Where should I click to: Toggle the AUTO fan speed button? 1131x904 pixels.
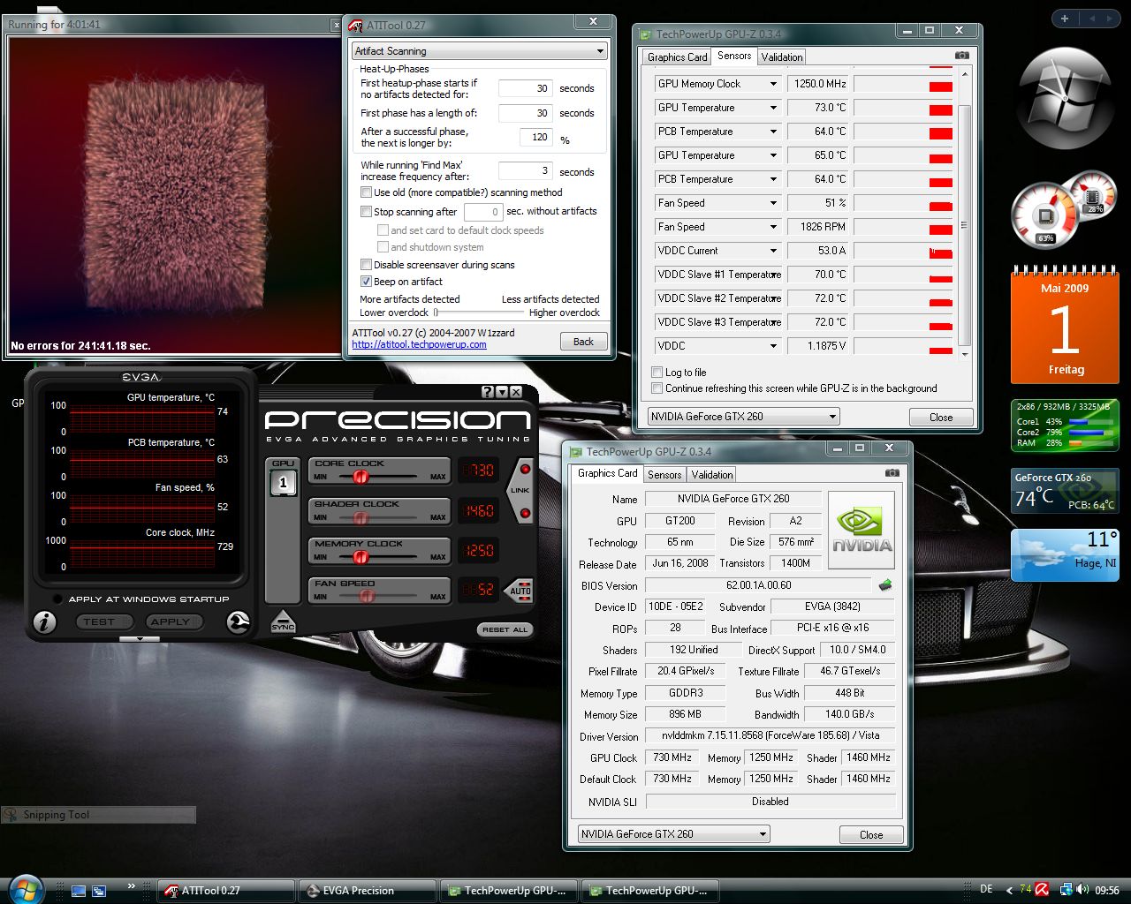click(x=520, y=590)
